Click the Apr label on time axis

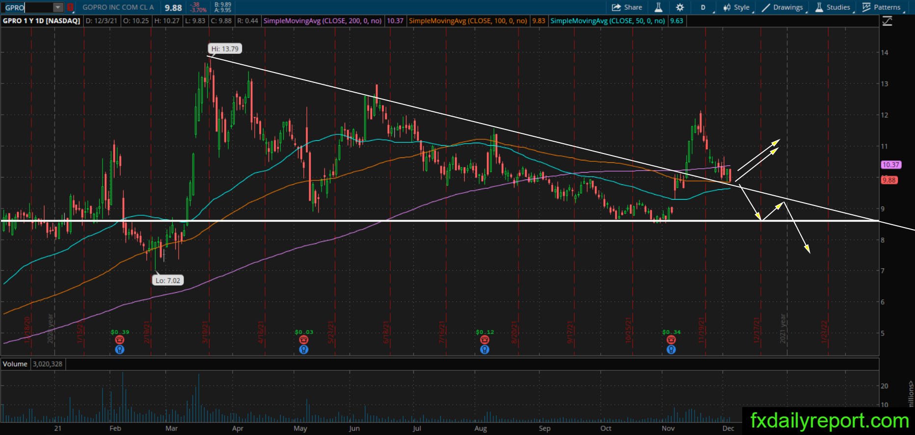tap(238, 428)
